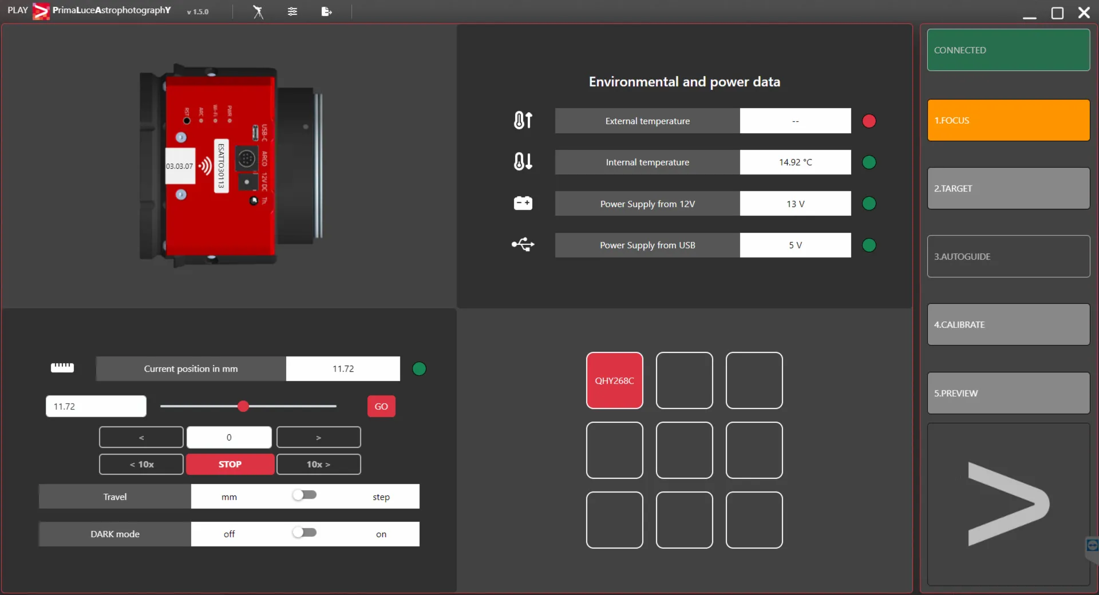Viewport: 1099px width, 595px height.
Task: Click the v 1.5.0 version label
Action: pos(198,11)
